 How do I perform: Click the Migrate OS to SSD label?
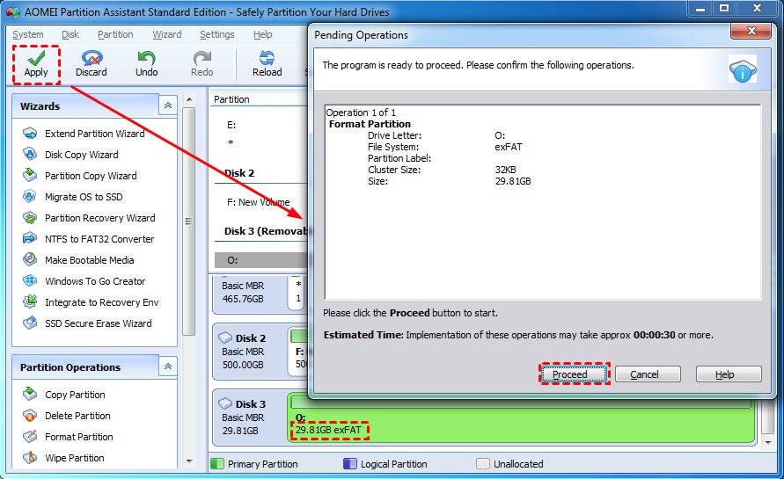pyautogui.click(x=84, y=196)
